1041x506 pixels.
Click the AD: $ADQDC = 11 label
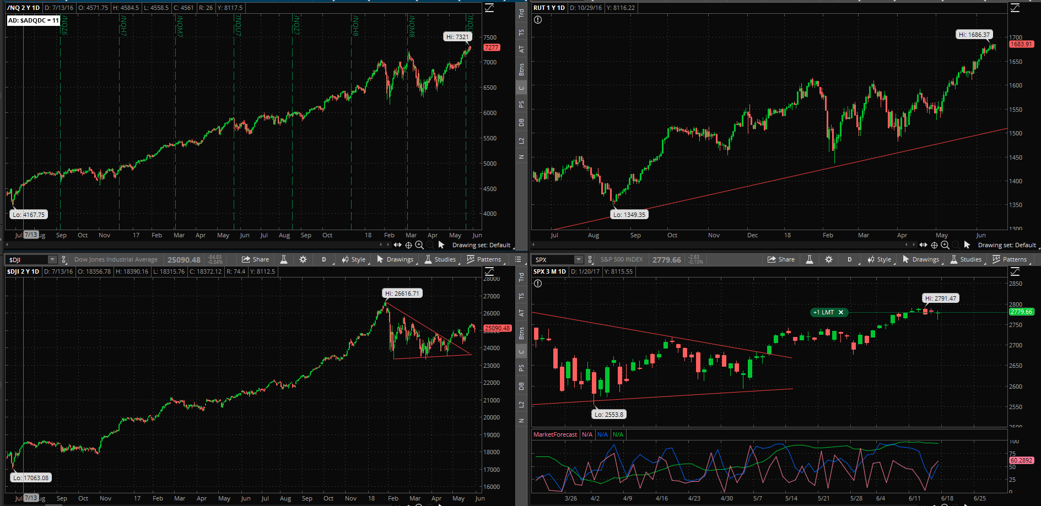[33, 20]
